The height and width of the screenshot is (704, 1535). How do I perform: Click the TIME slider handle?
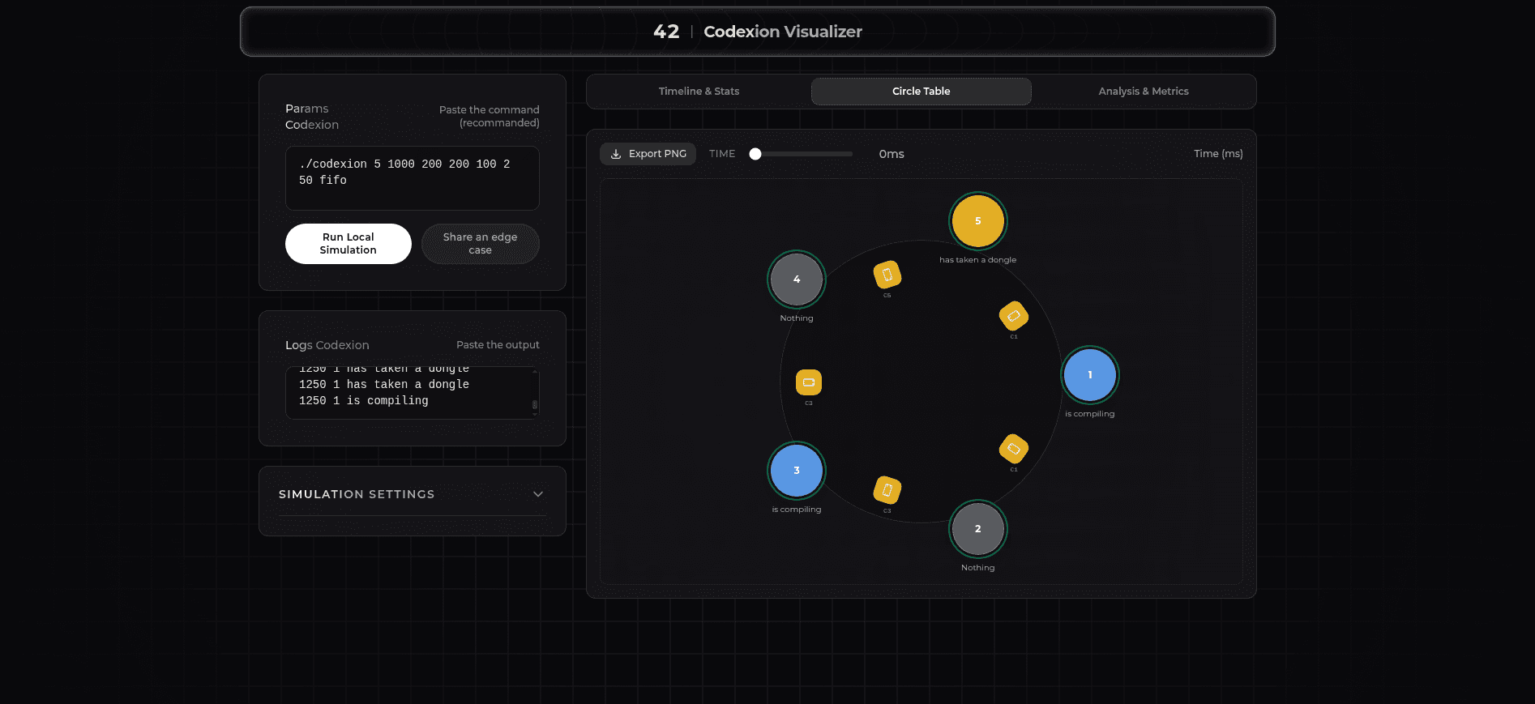755,154
